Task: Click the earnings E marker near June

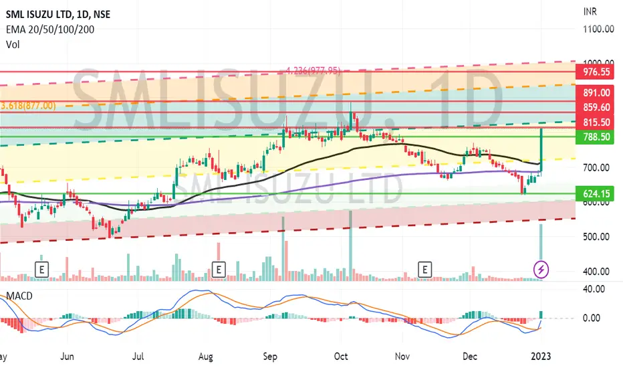Action: point(41,270)
